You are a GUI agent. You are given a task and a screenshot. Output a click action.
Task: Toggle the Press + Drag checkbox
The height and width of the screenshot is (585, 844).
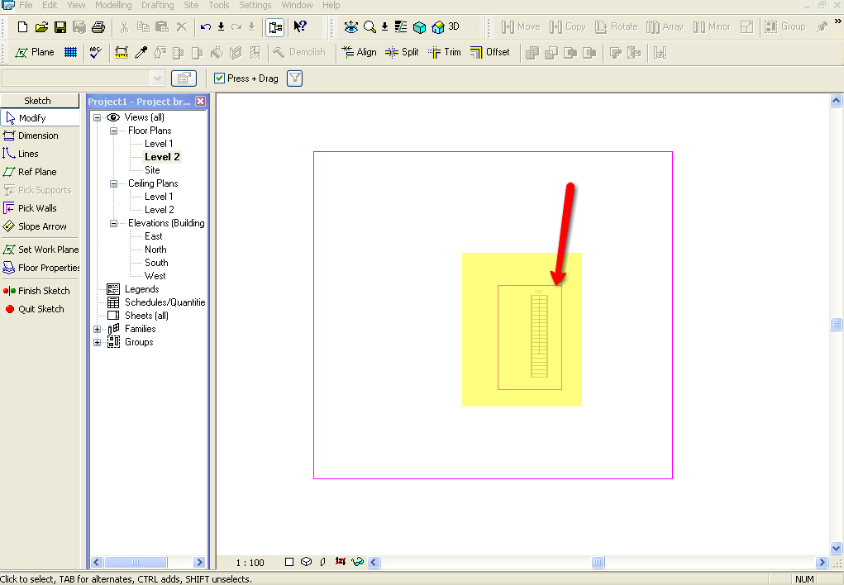[x=219, y=78]
